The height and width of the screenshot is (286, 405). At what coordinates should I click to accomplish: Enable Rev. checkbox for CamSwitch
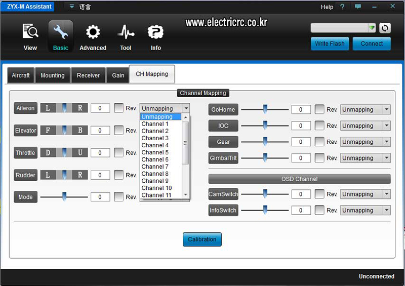(x=319, y=194)
